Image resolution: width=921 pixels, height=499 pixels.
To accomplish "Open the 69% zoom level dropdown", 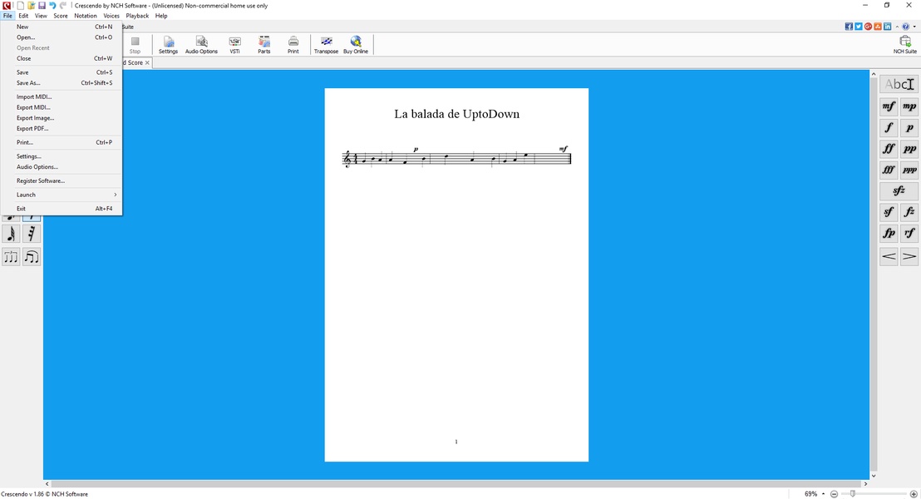I will [824, 494].
